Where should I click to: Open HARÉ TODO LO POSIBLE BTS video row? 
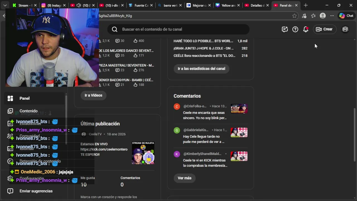(211, 41)
